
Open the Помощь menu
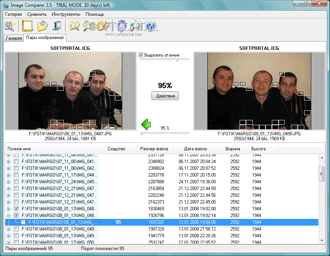point(95,14)
